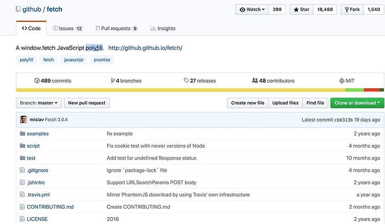Open the 'Ignore package-lock file' commit
The image size is (385, 224).
[137, 170]
